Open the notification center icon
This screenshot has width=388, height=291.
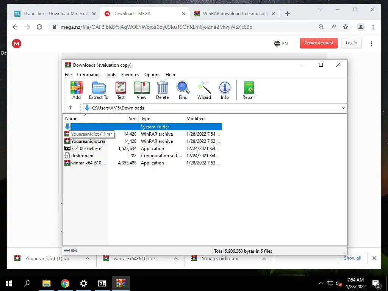pos(376,284)
